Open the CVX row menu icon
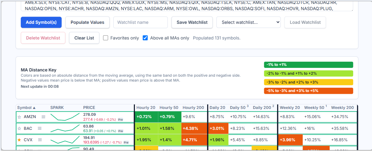This screenshot has width=372, height=167. [x=40, y=140]
